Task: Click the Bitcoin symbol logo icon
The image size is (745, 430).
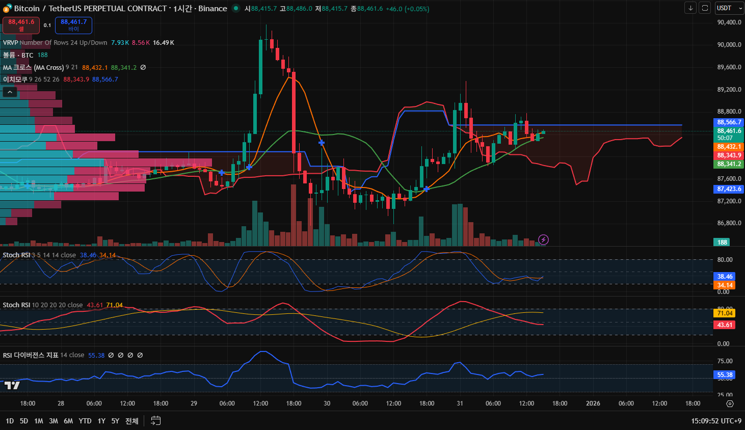Action: coord(7,9)
